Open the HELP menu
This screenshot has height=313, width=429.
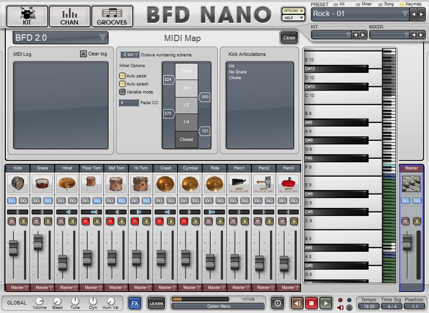coord(293,18)
